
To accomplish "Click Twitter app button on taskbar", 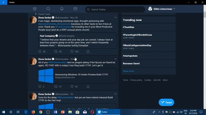I will click(108, 112).
